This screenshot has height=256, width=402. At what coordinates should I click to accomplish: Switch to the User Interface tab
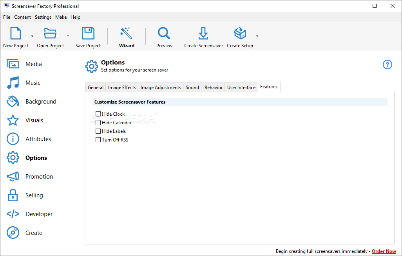pyautogui.click(x=241, y=88)
